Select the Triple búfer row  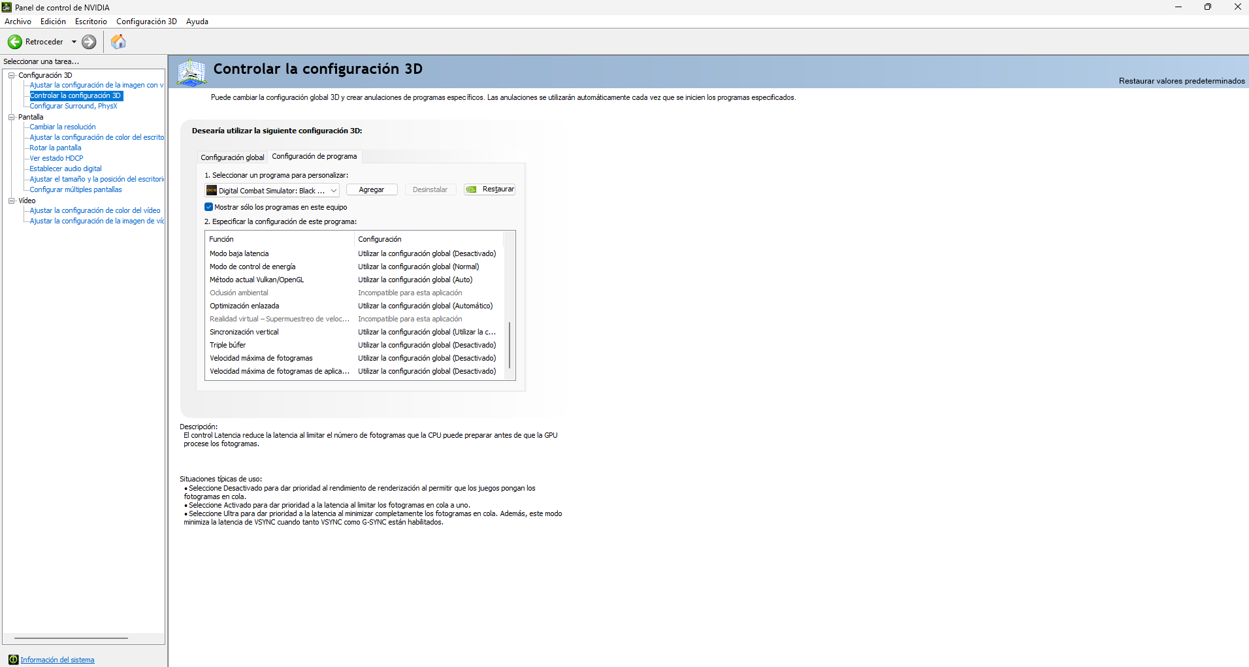pos(355,345)
